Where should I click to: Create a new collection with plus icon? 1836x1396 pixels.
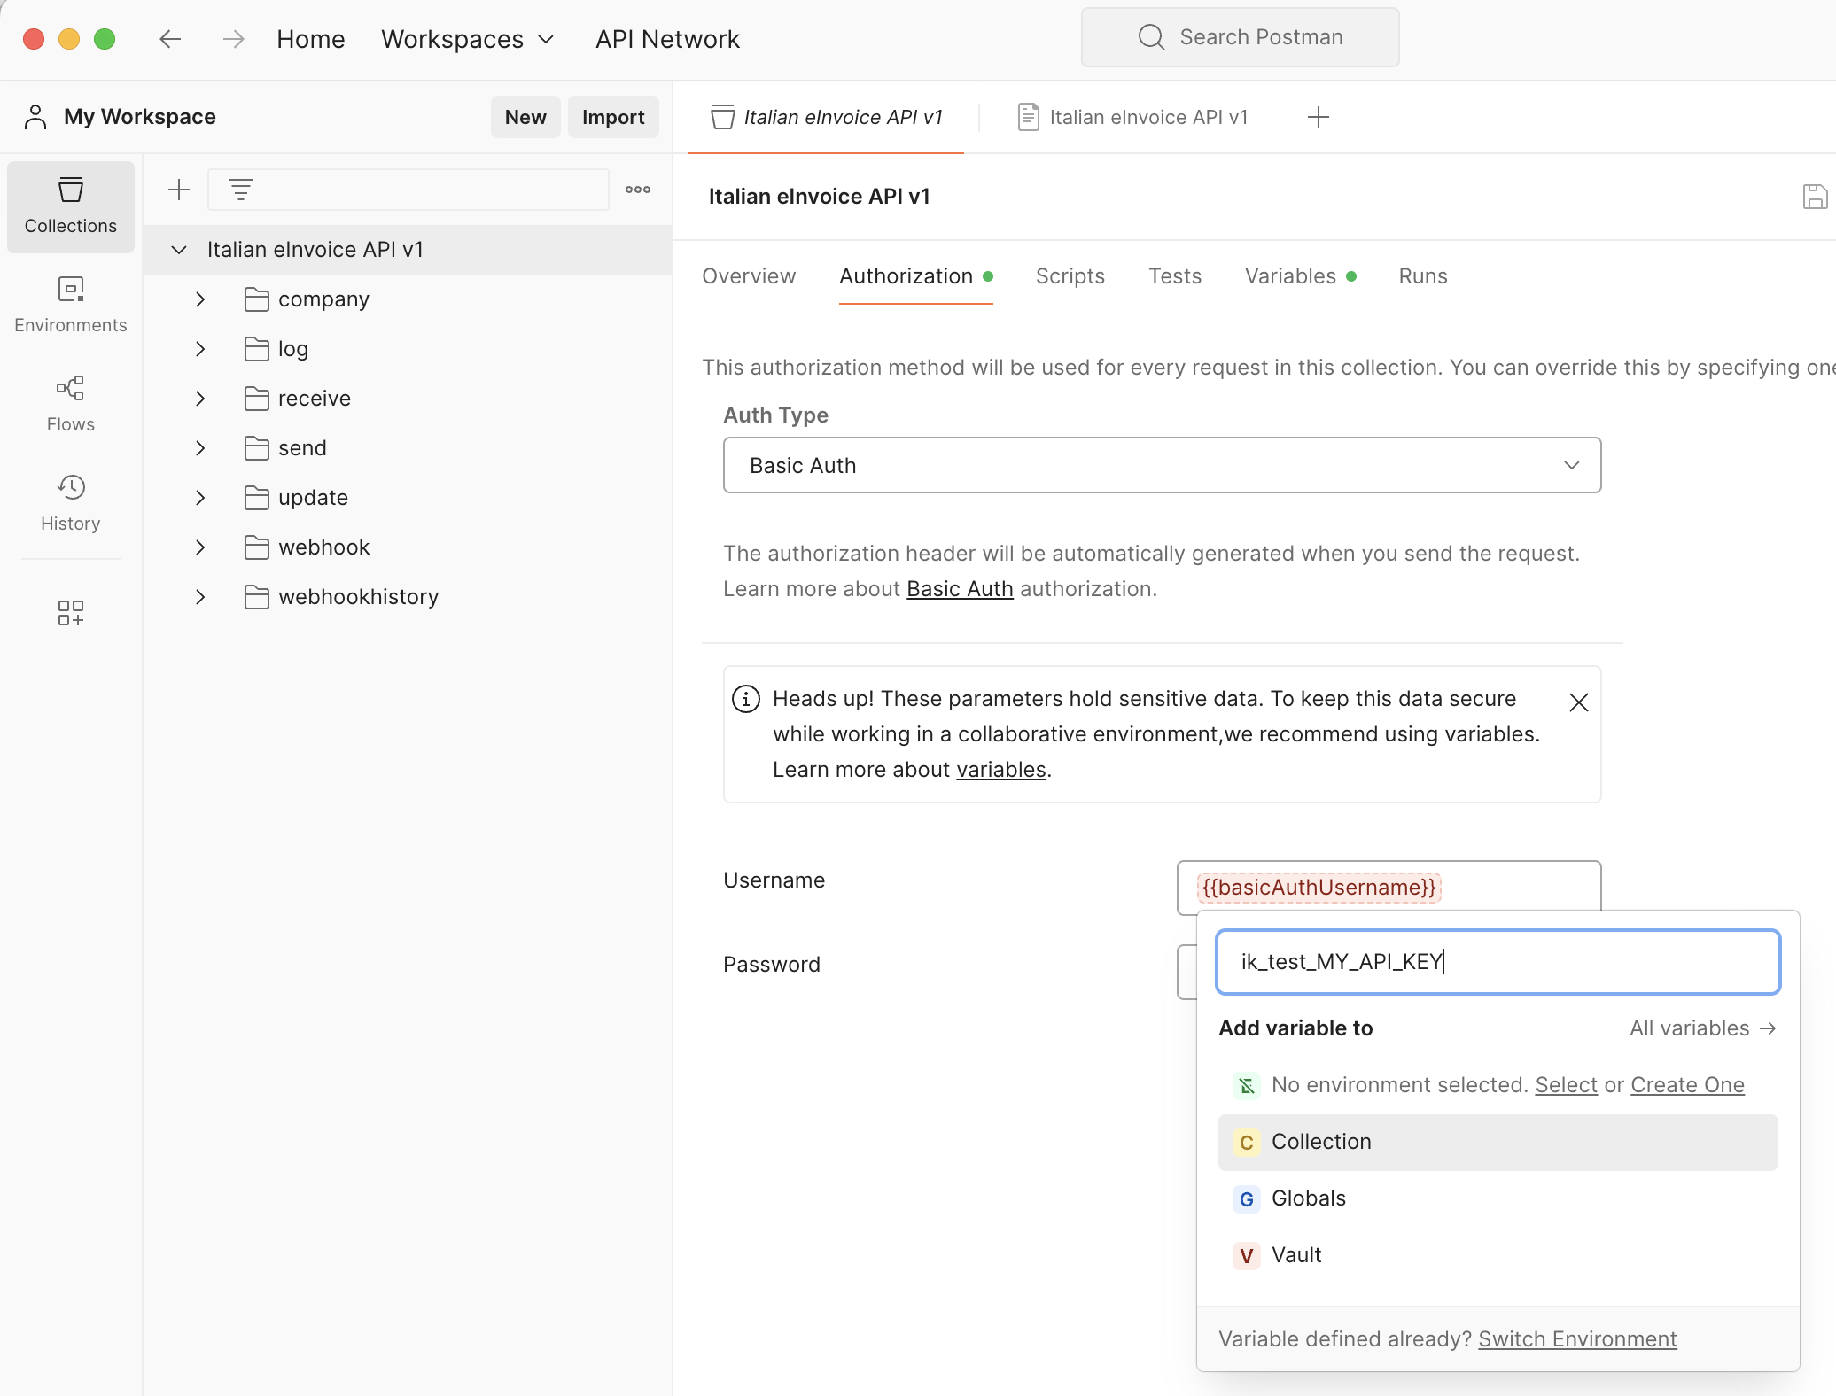tap(179, 190)
